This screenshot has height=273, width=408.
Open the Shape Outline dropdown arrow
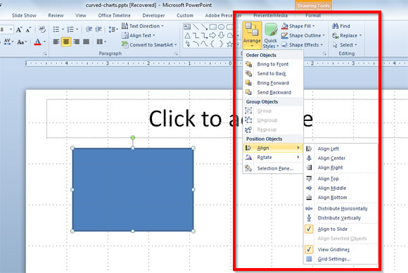point(324,35)
